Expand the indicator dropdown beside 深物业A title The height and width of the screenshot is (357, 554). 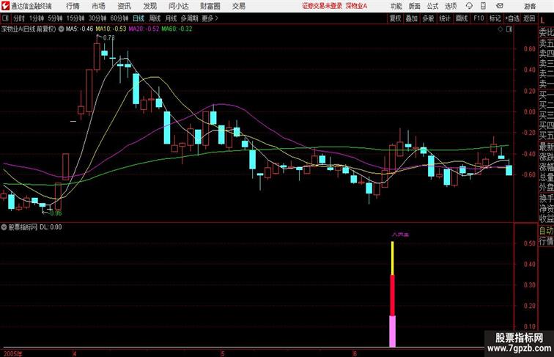click(x=61, y=29)
